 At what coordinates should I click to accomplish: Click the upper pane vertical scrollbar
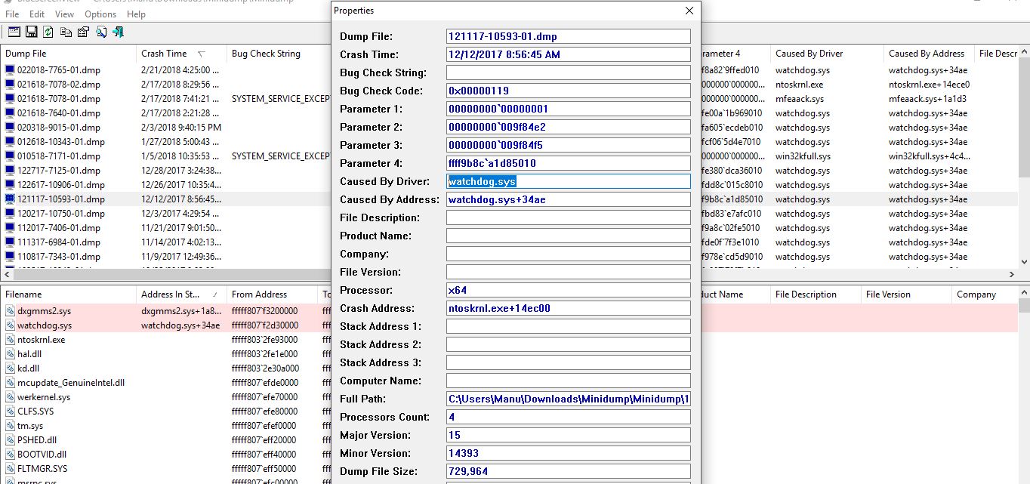click(1024, 157)
